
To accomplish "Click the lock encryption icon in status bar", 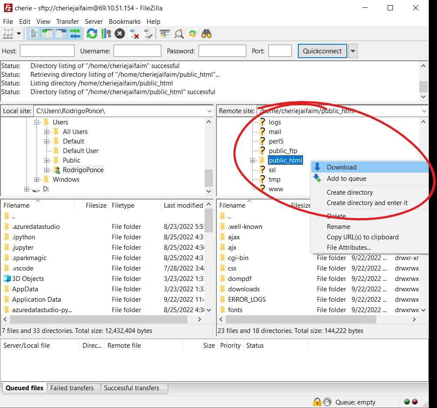I will (317, 402).
